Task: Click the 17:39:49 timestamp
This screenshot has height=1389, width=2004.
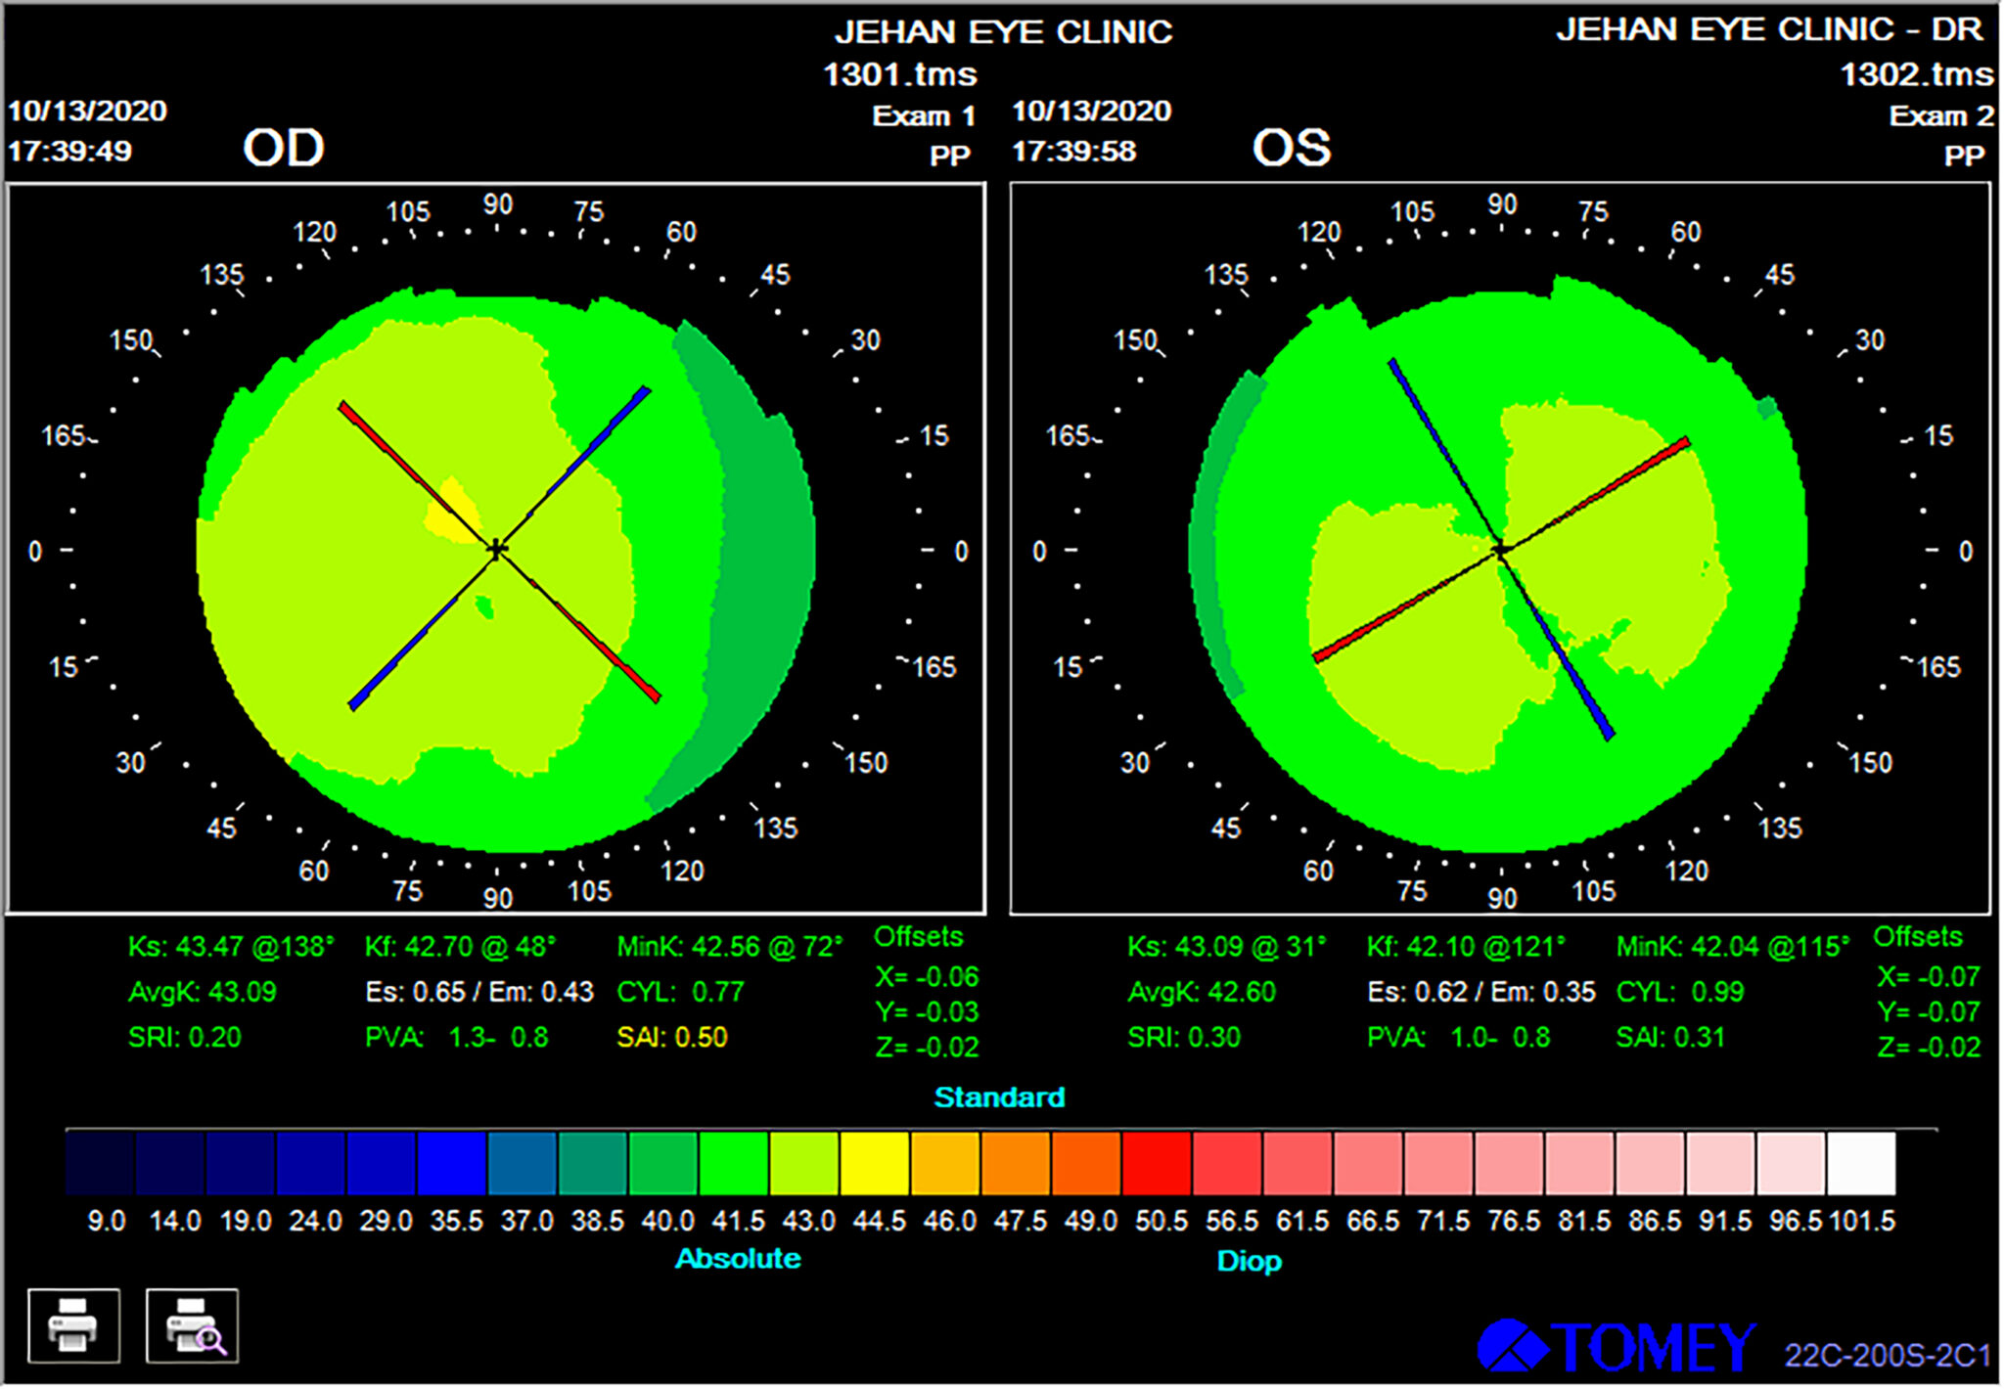Action: [69, 151]
